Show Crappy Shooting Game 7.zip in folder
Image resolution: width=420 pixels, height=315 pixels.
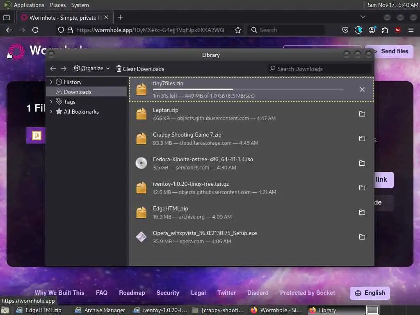[362, 139]
